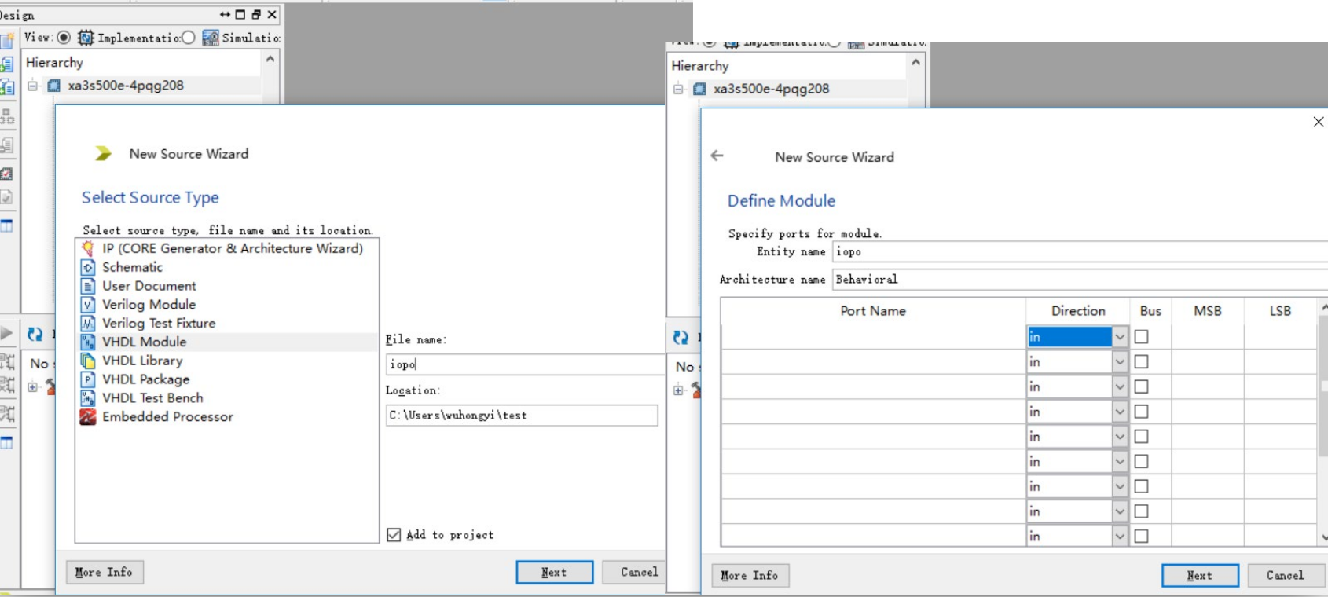This screenshot has width=1328, height=597.
Task: Click Cancel in Select Source Type wizard
Action: coord(635,572)
